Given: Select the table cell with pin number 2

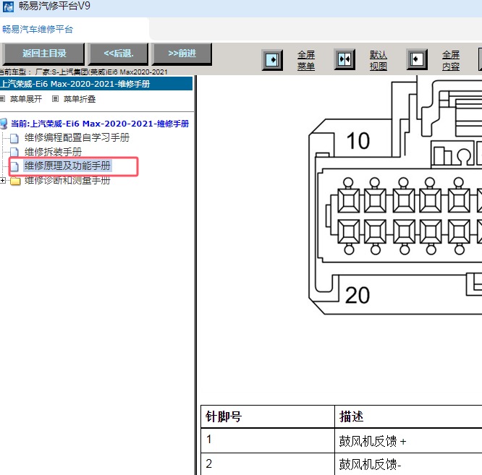Looking at the screenshot, I should pyautogui.click(x=268, y=464).
